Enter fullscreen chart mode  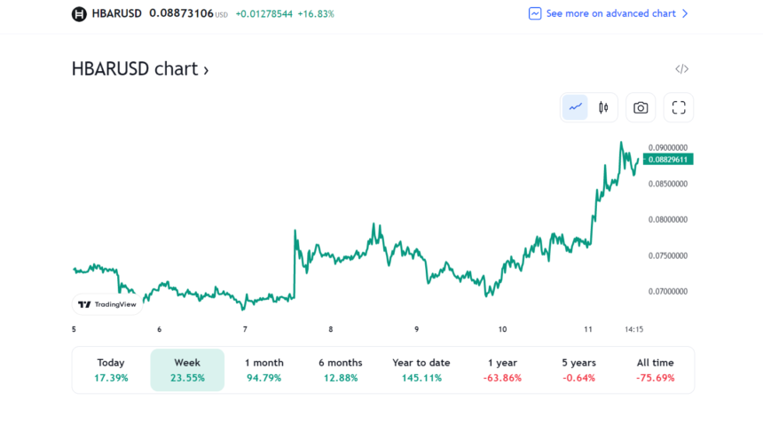(679, 107)
